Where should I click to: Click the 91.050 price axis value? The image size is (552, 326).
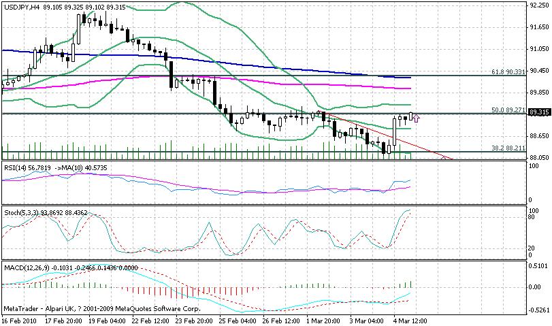coord(538,49)
